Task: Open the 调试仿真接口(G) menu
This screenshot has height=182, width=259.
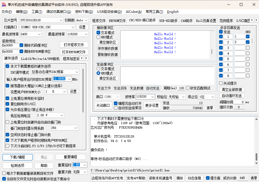Action: 59,12
